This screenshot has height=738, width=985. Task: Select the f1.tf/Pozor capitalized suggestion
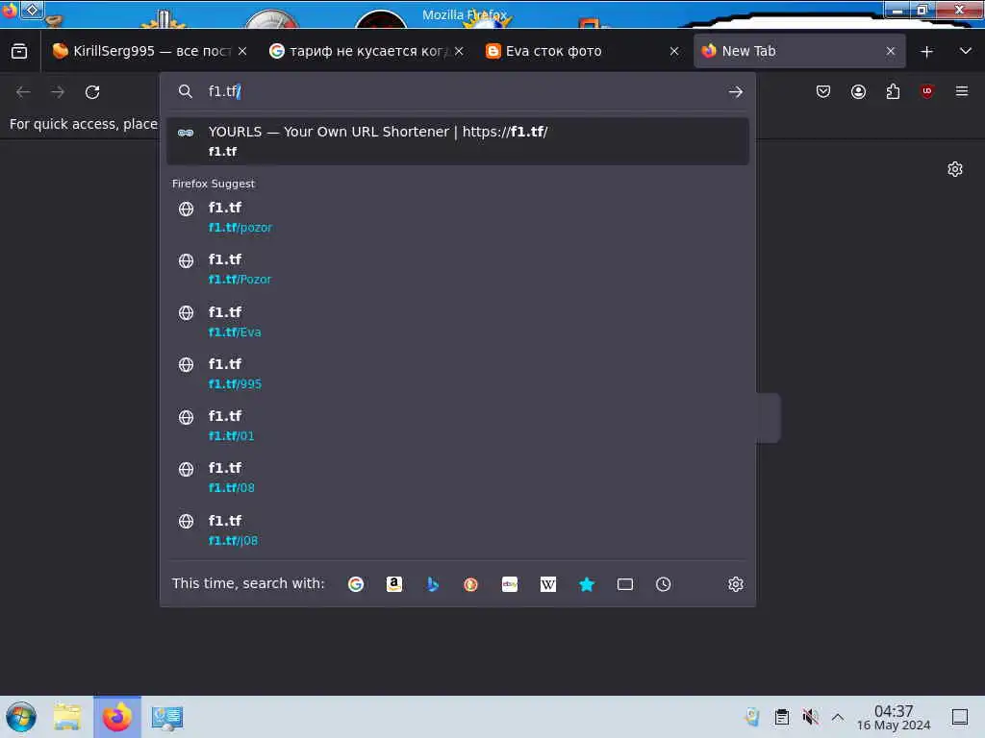click(x=457, y=269)
